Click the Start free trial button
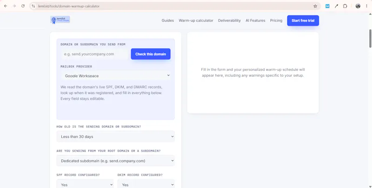This screenshot has height=188, width=372. click(x=303, y=20)
